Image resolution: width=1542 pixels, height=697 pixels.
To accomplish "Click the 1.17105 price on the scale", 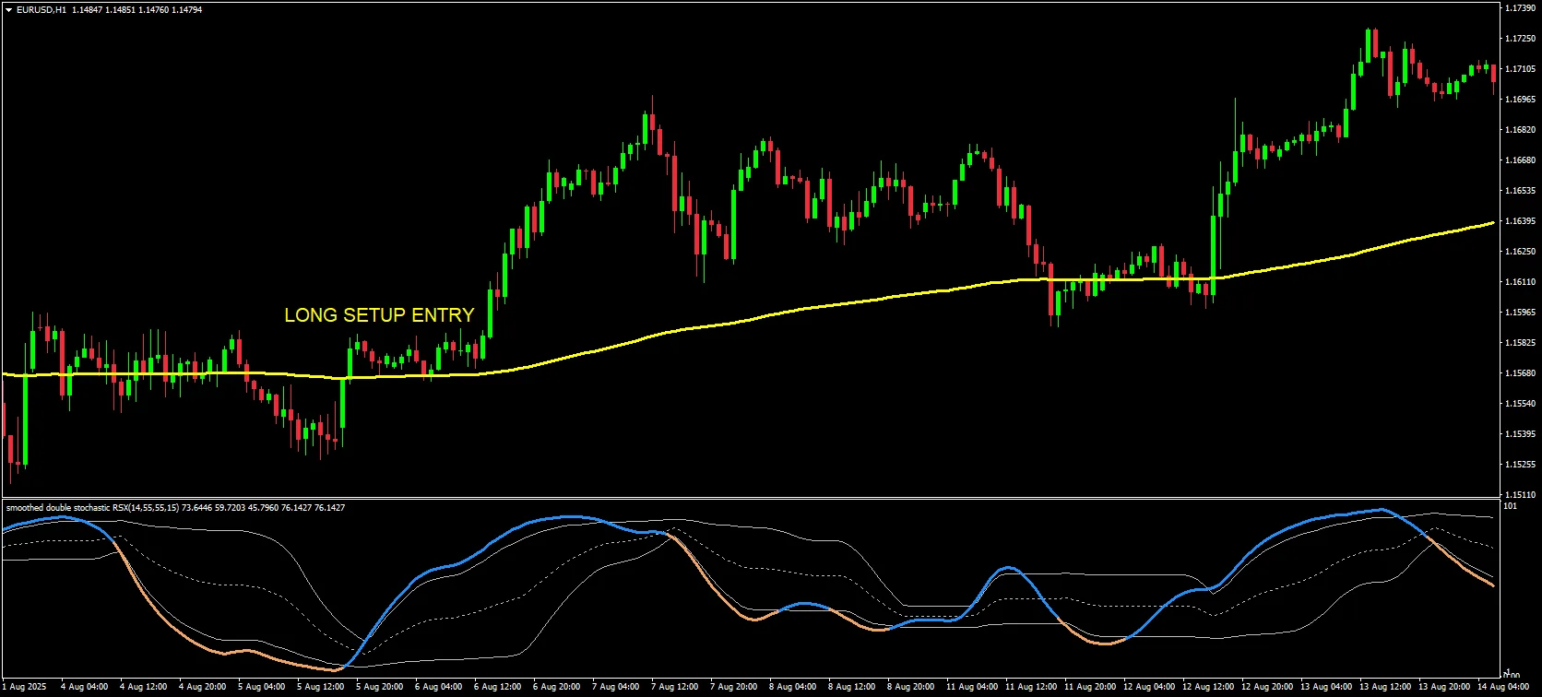I will (x=1520, y=69).
